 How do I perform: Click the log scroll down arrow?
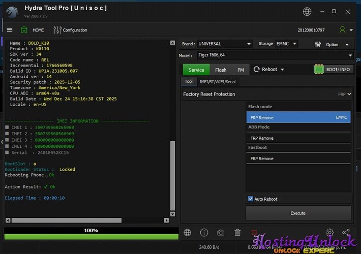pyautogui.click(x=173, y=214)
